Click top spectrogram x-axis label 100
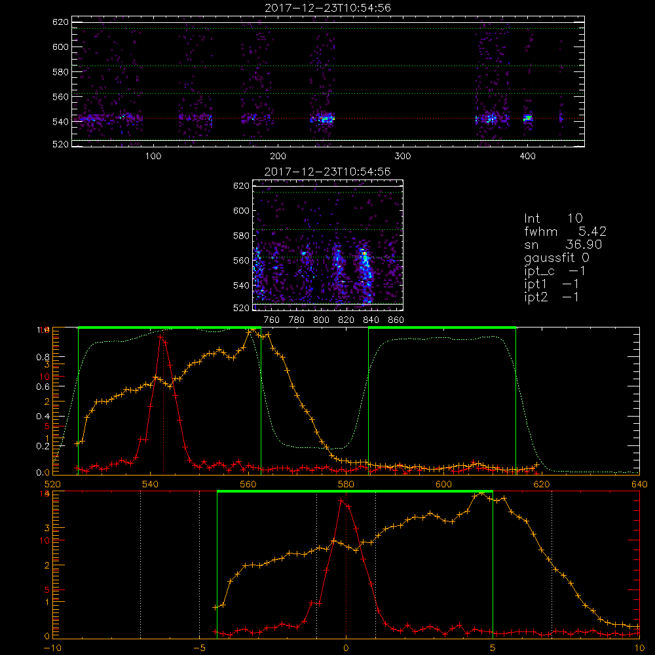The width and height of the screenshot is (655, 655). pyautogui.click(x=153, y=157)
